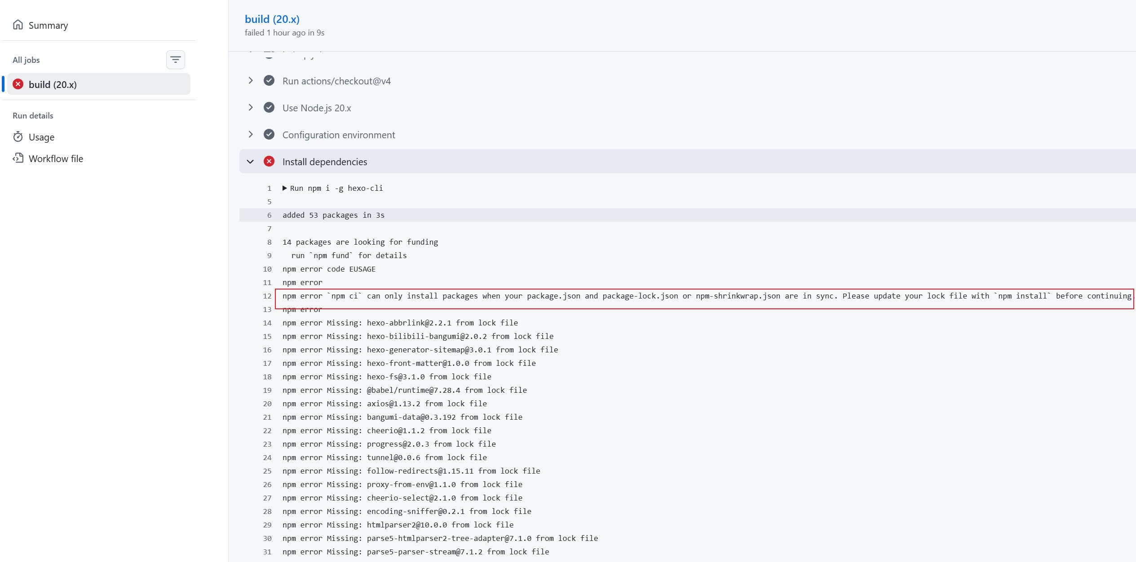Click the Summary home icon
This screenshot has height=562, width=1136.
point(18,25)
